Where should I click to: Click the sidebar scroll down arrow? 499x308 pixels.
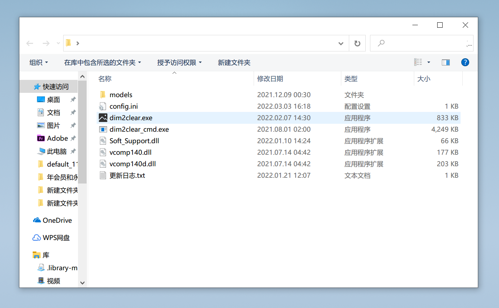(82, 283)
